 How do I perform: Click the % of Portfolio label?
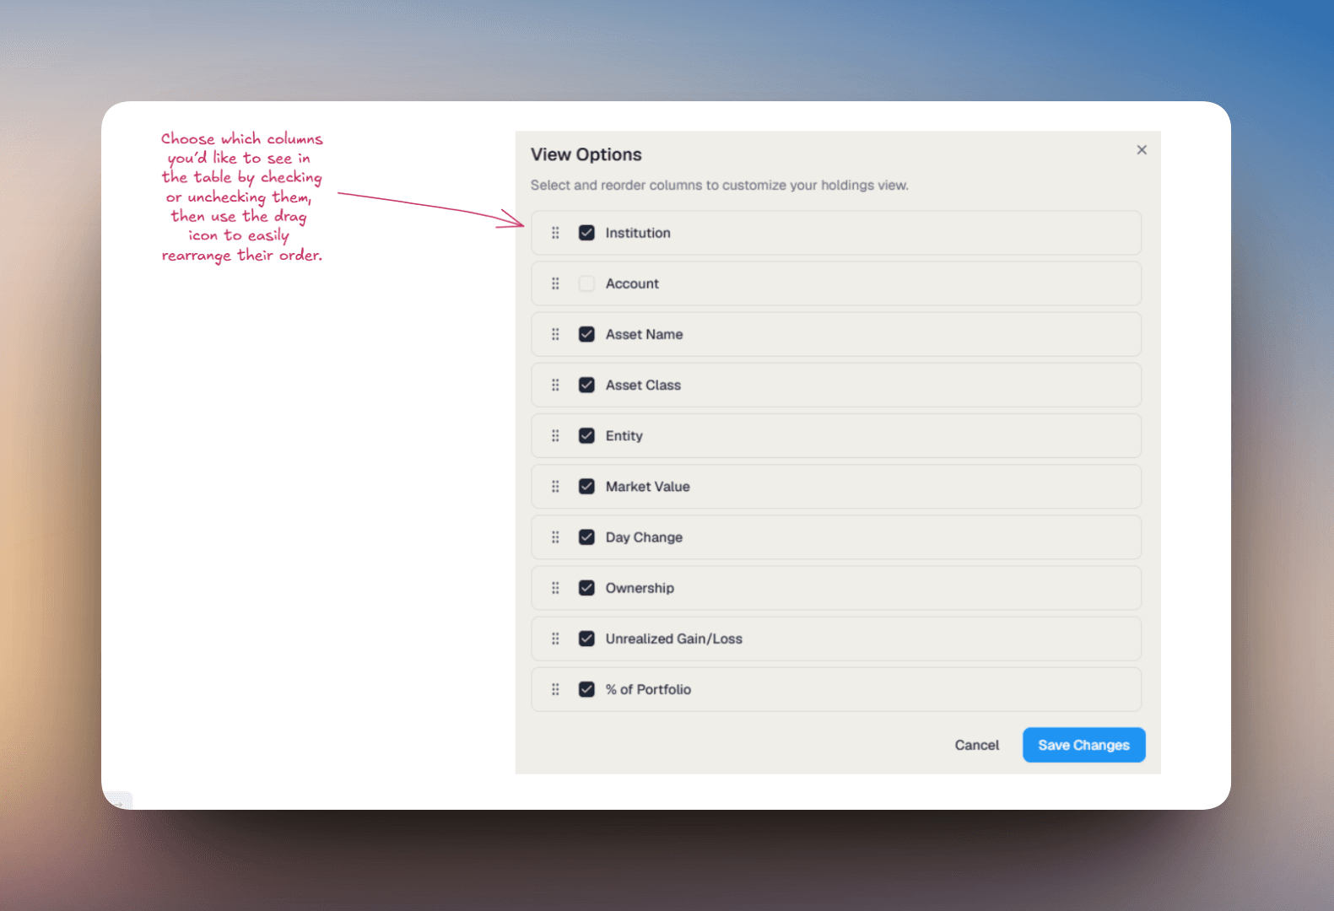tap(648, 689)
